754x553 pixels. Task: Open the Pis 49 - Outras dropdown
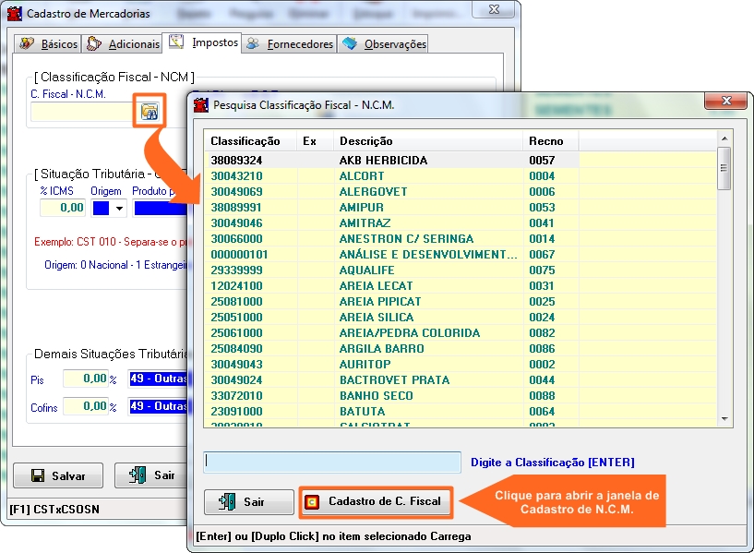158,379
